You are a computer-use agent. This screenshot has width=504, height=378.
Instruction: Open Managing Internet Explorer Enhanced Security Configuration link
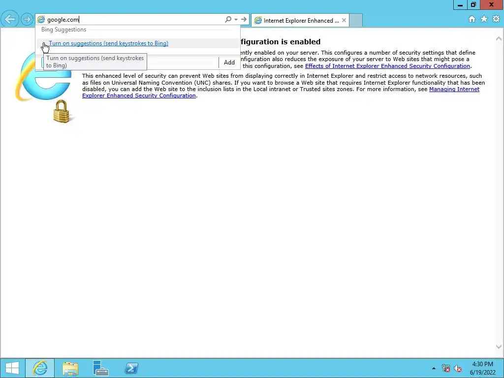(281, 92)
